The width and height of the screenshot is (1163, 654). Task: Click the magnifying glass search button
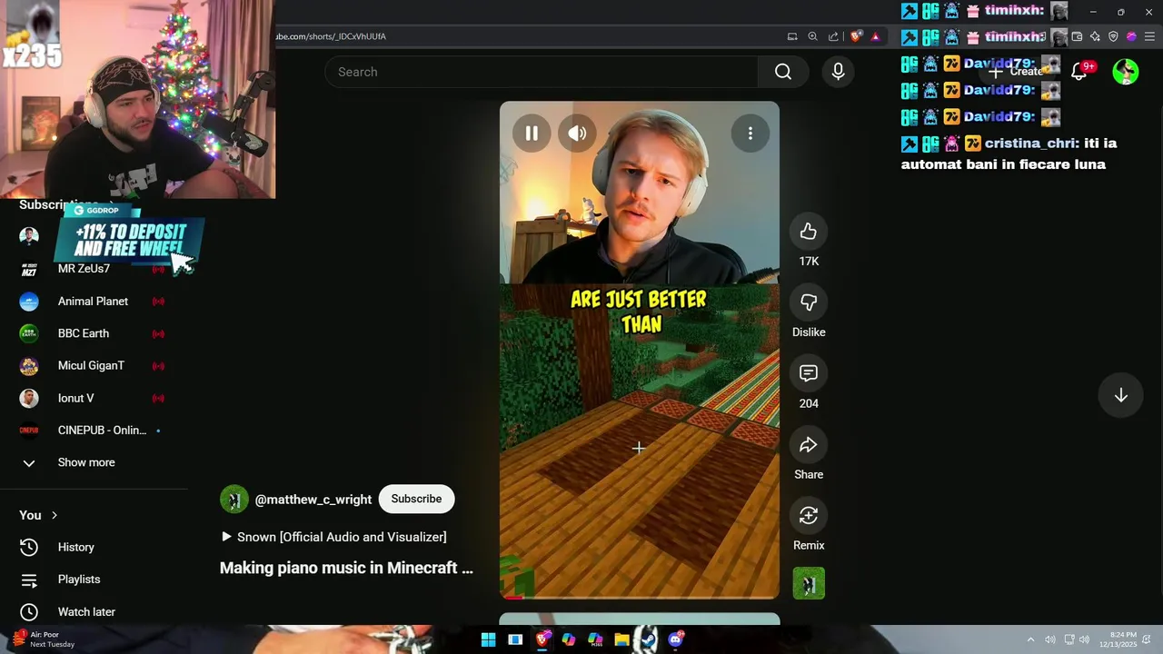tap(783, 72)
